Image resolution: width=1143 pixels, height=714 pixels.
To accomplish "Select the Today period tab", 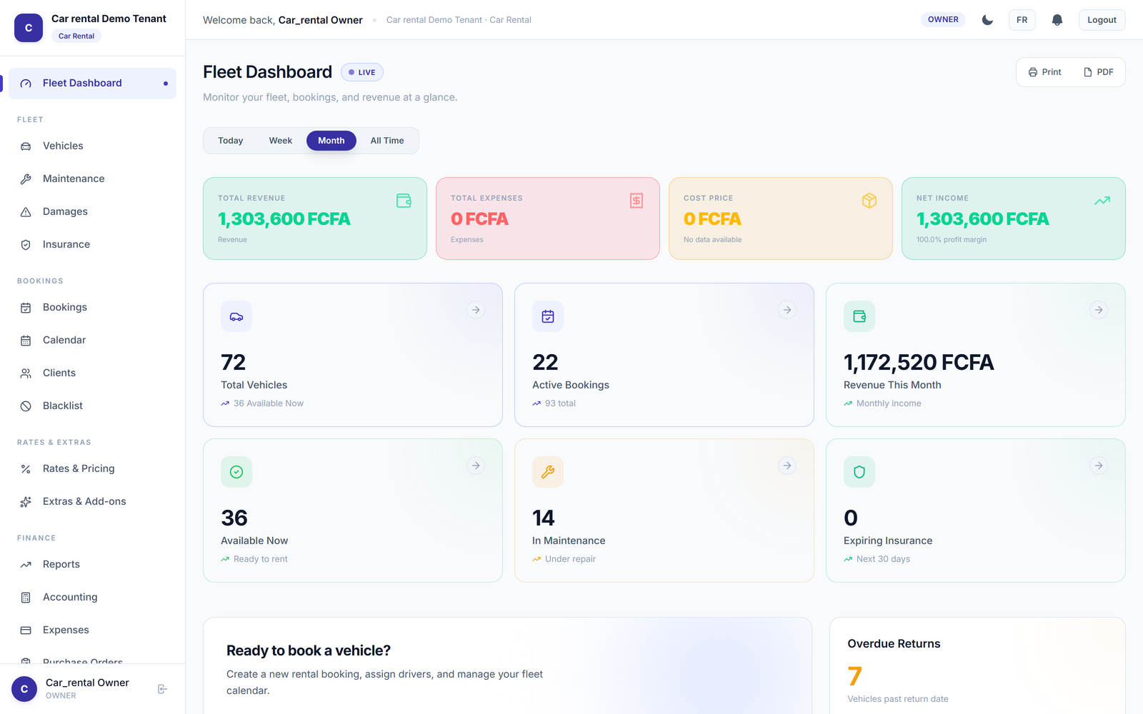I will pyautogui.click(x=231, y=141).
